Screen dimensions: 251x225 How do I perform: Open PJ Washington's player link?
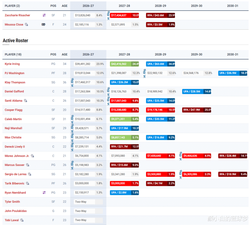coord(14,73)
